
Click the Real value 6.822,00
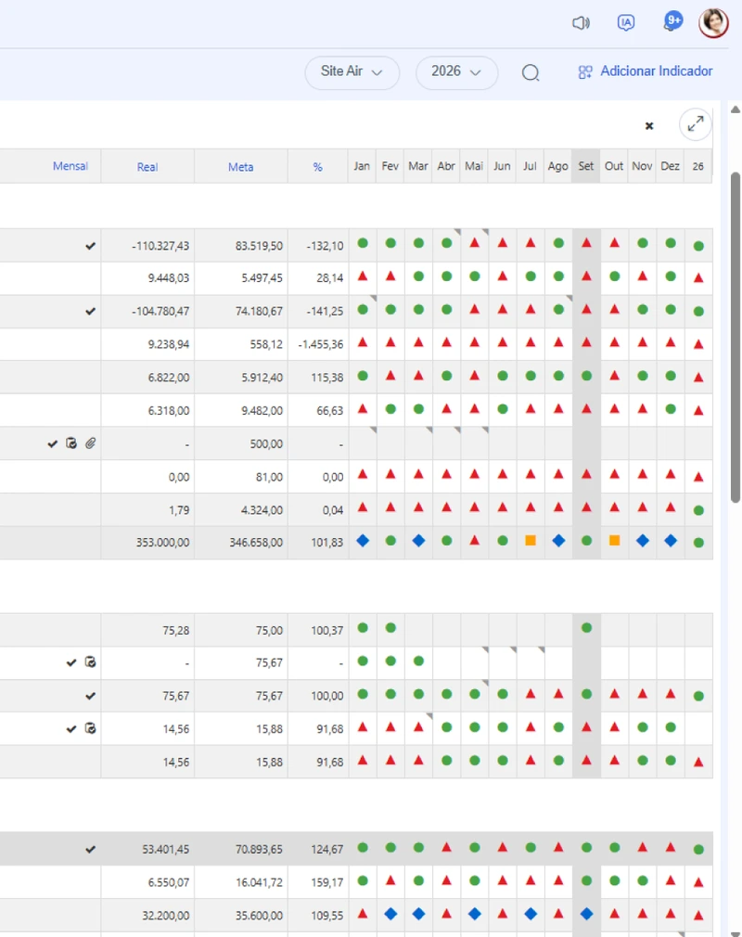coord(169,378)
